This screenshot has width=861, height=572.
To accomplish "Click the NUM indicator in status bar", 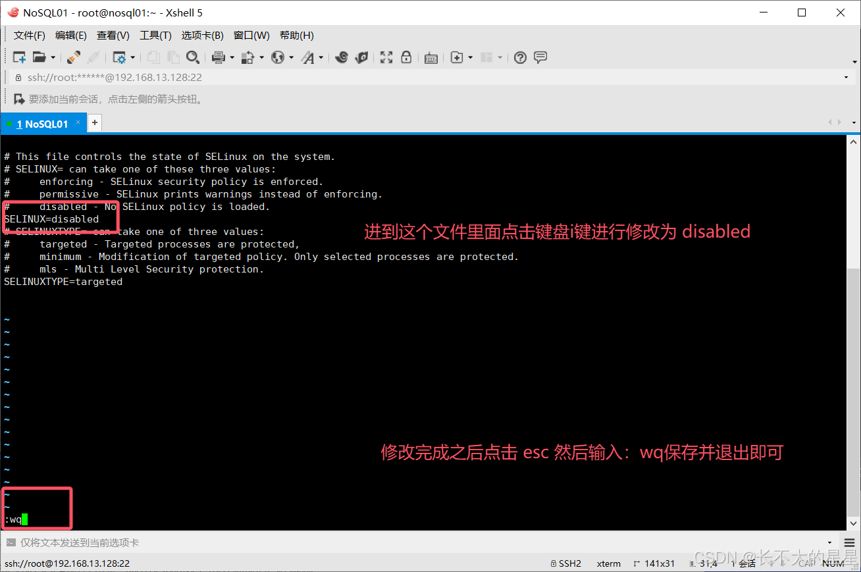I will [833, 563].
